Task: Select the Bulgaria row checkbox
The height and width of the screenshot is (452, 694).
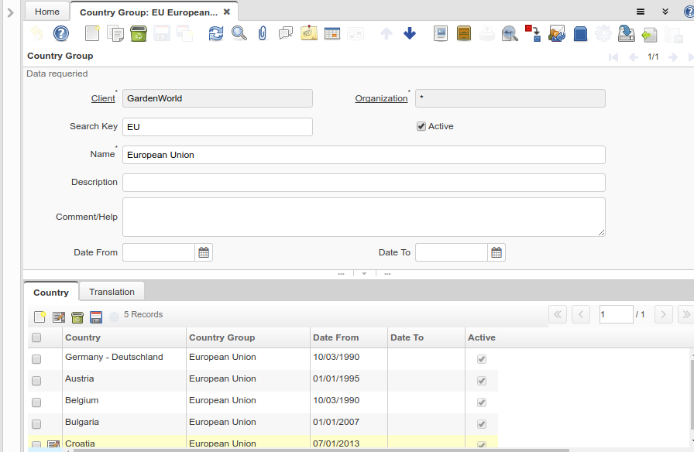Action: pos(36,424)
